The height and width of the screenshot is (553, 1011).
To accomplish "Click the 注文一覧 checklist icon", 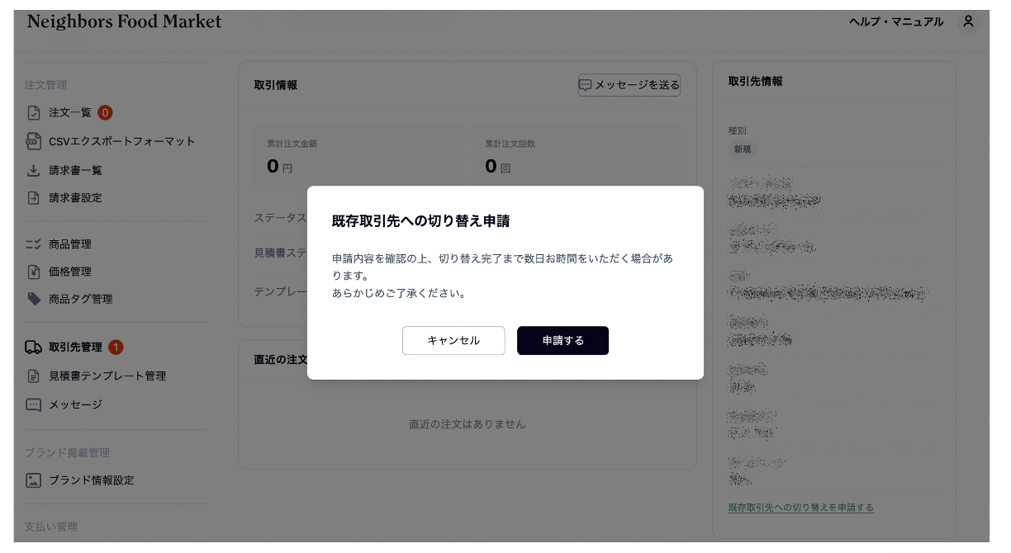I will pyautogui.click(x=34, y=113).
